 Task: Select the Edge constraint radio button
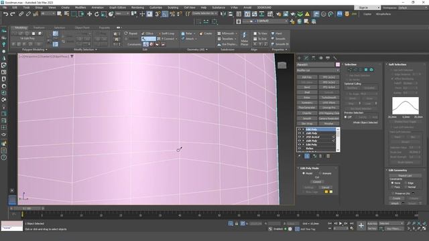(406, 183)
